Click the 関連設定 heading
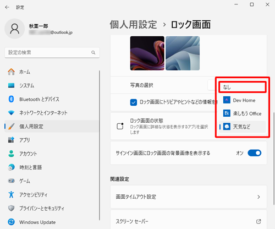275x229 pixels. pyautogui.click(x=119, y=179)
